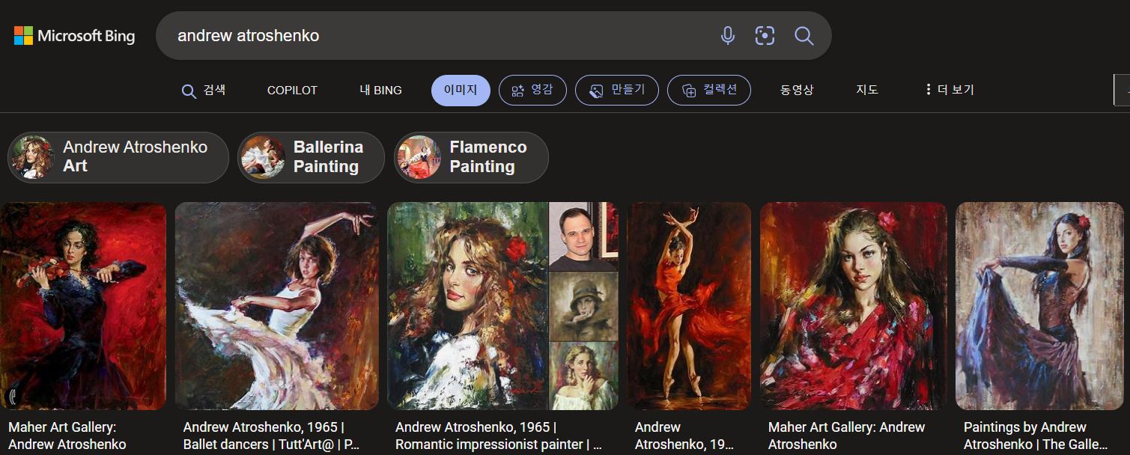Viewport: 1130px width, 455px height.
Task: Click the caption under the red shawl portrait
Action: [x=846, y=436]
